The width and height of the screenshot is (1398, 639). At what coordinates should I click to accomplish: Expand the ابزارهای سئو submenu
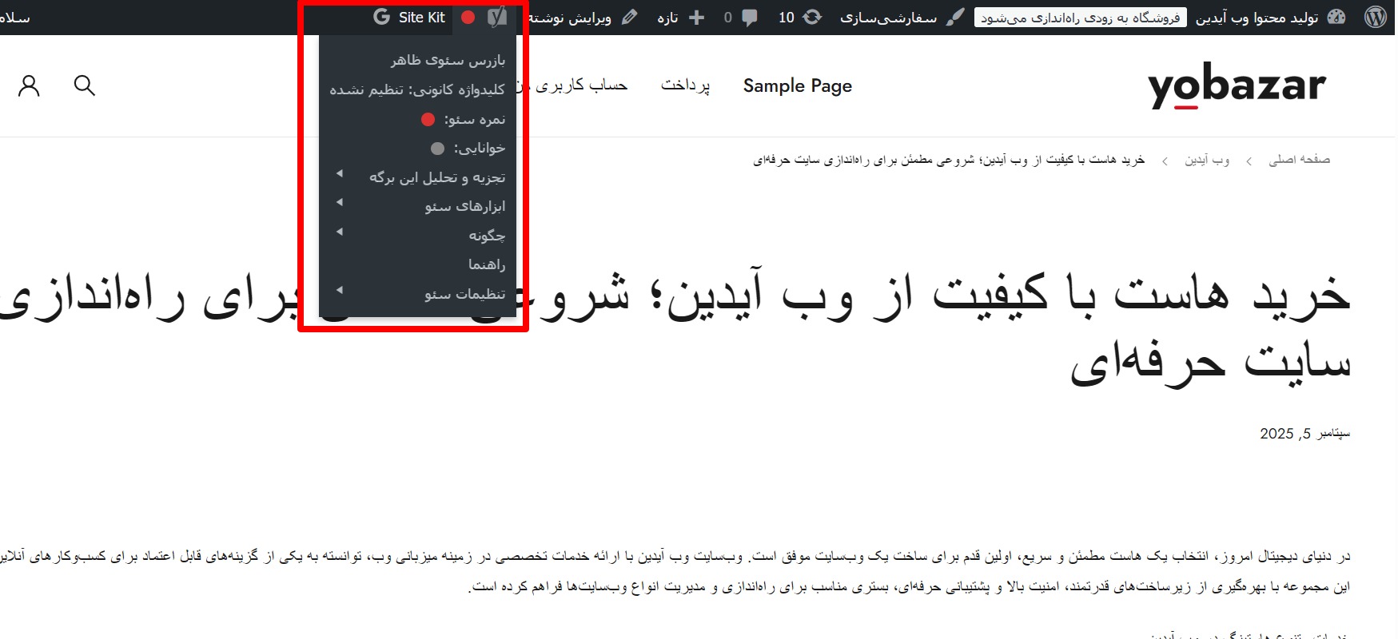[x=464, y=206]
